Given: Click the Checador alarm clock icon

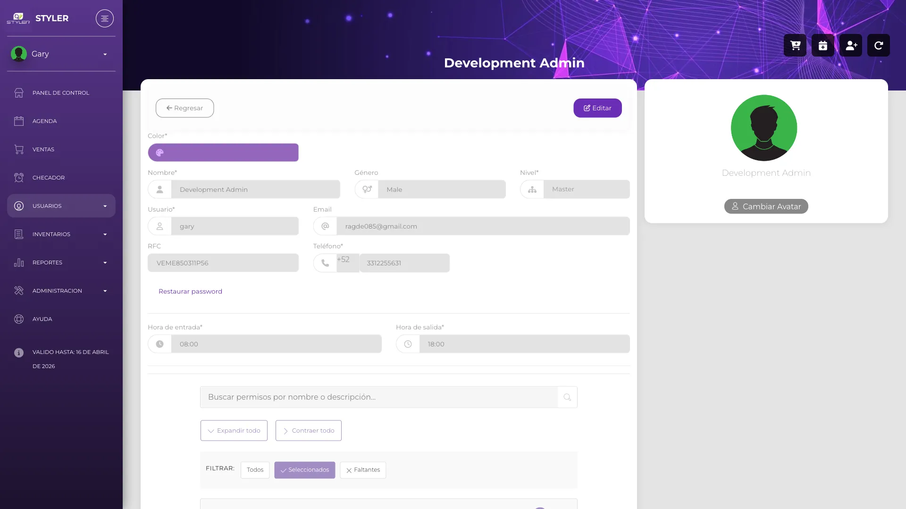Looking at the screenshot, I should click(x=19, y=178).
